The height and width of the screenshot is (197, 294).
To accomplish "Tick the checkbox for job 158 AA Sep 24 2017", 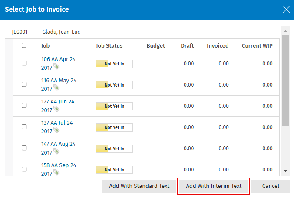I will coord(24,169).
